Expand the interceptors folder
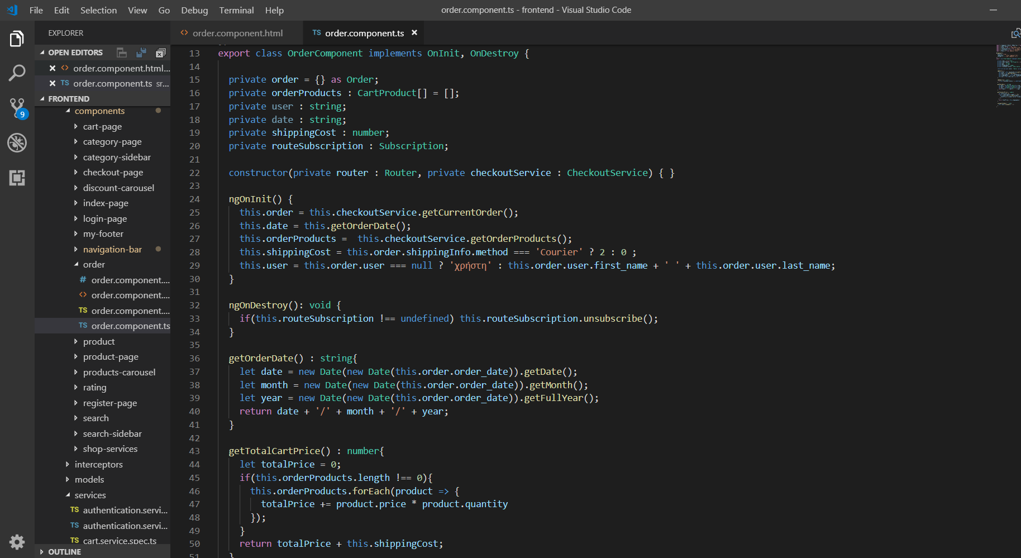The width and height of the screenshot is (1021, 558). [102, 465]
